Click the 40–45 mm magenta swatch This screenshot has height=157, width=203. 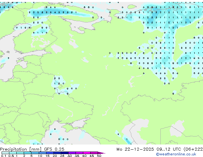87,153
